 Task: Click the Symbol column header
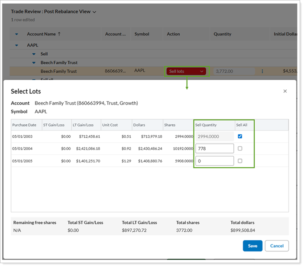(x=142, y=34)
